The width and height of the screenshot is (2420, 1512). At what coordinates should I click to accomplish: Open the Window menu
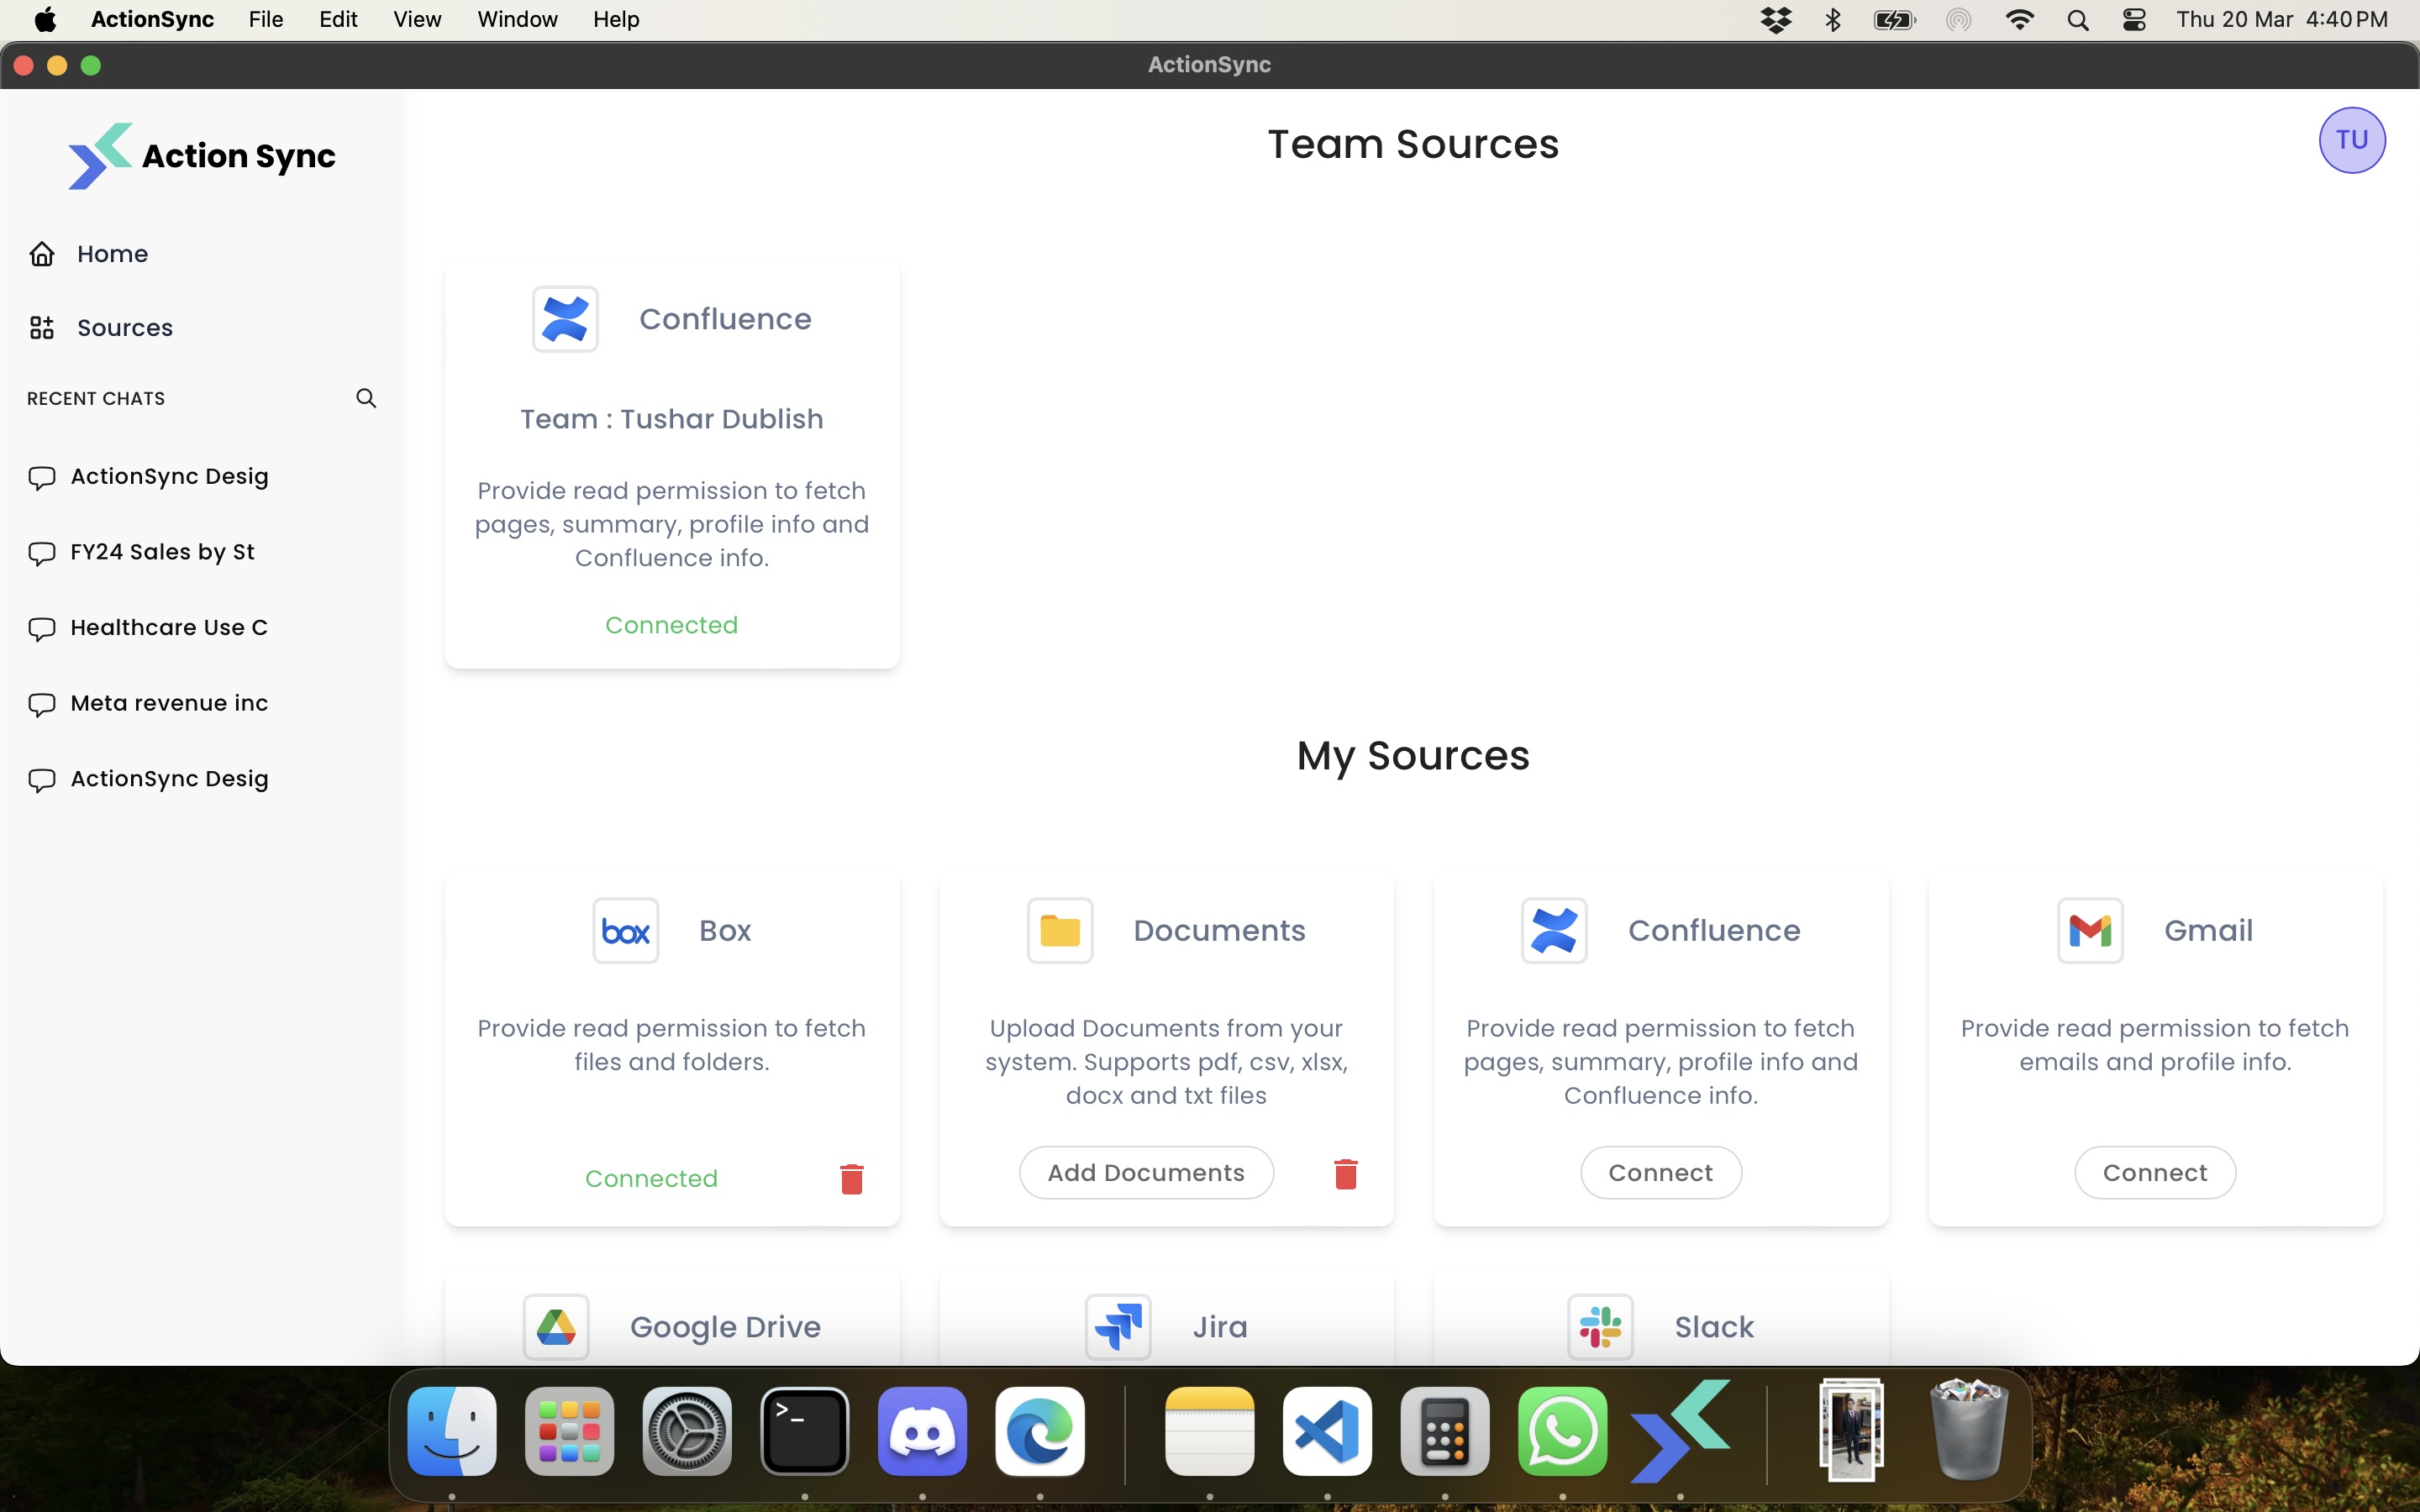point(517,19)
